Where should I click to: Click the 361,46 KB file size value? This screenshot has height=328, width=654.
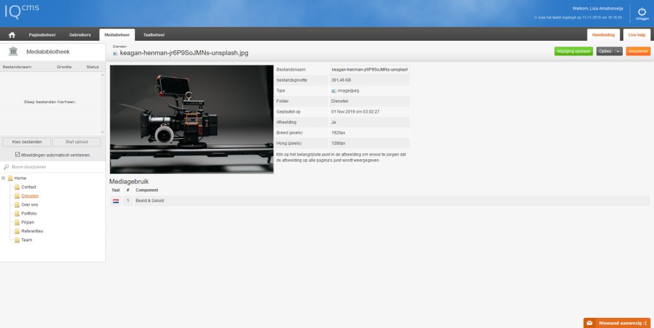click(x=341, y=80)
